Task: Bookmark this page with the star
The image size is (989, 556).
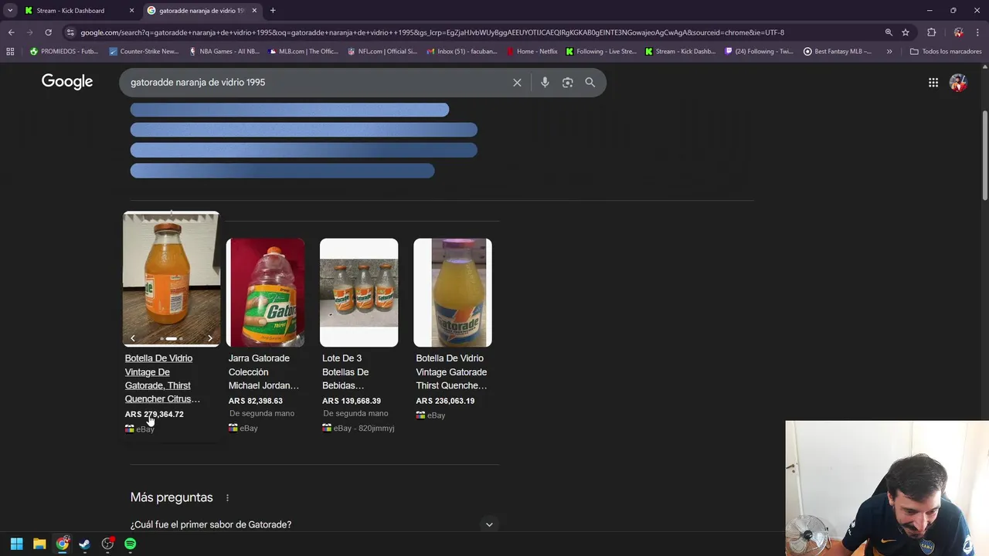Action: pos(906,32)
